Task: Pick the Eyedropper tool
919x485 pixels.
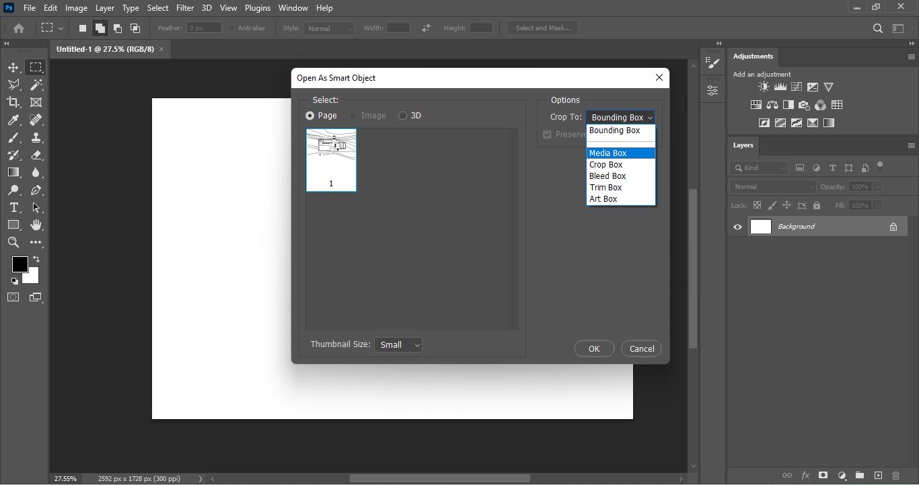Action: [x=13, y=120]
